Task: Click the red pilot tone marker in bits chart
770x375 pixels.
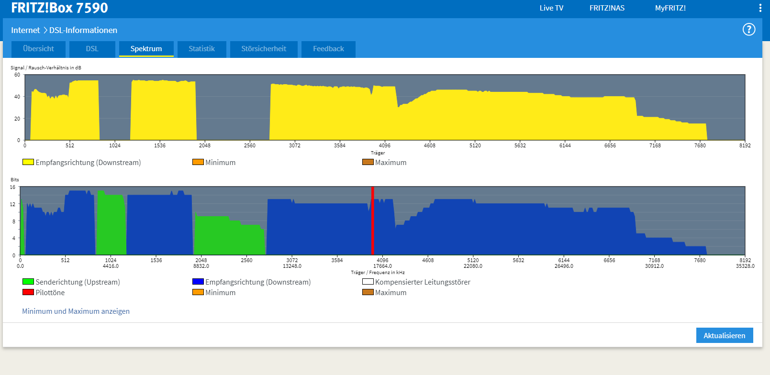Action: coord(372,221)
